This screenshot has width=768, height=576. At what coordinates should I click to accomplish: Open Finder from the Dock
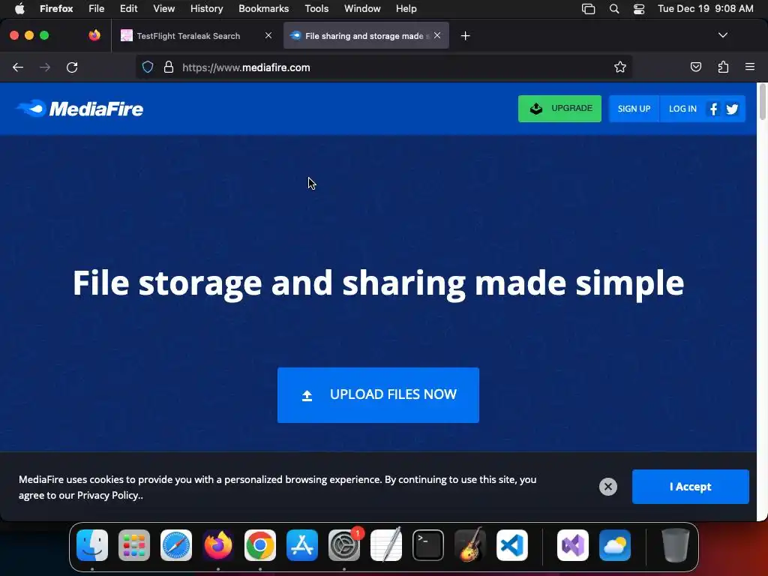[x=92, y=544]
